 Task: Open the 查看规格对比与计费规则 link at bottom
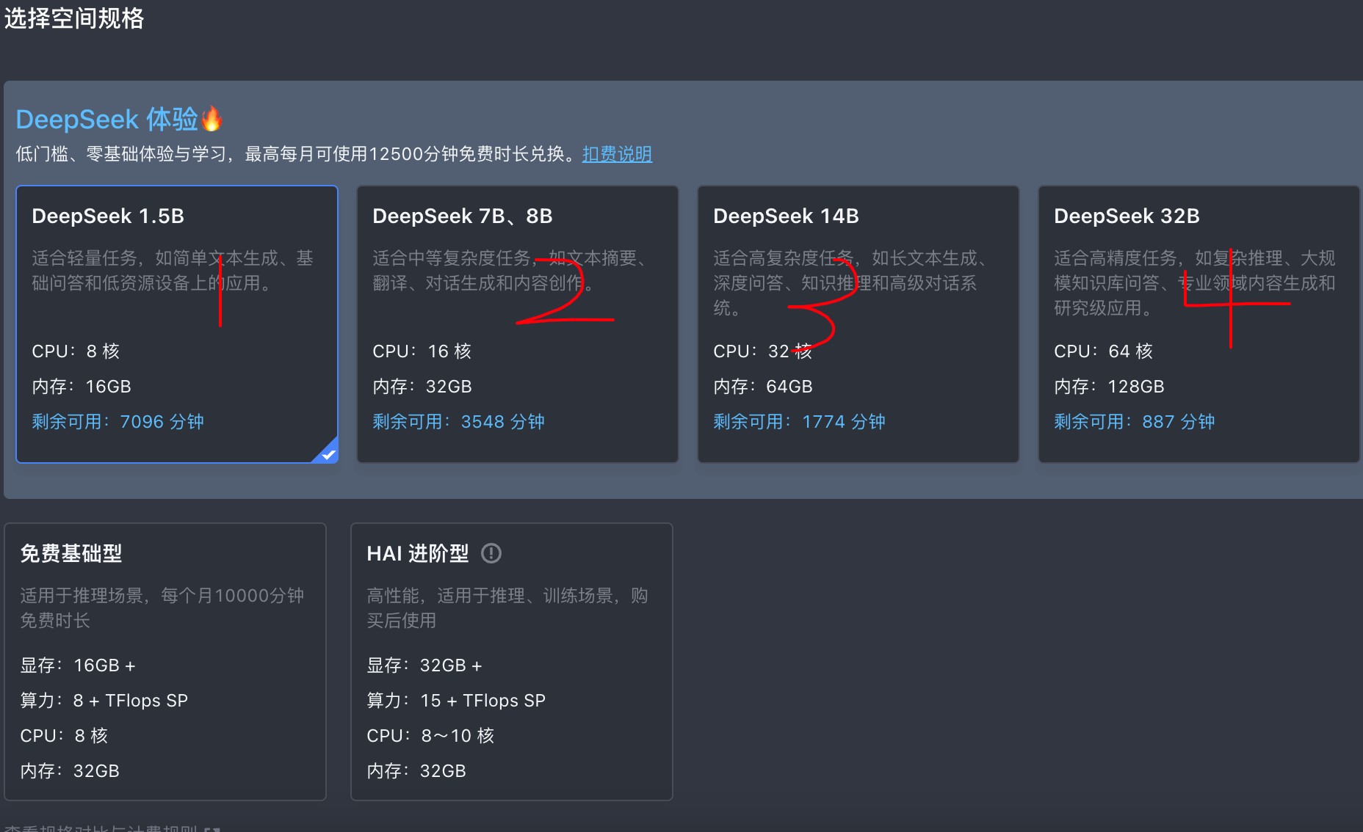110,828
